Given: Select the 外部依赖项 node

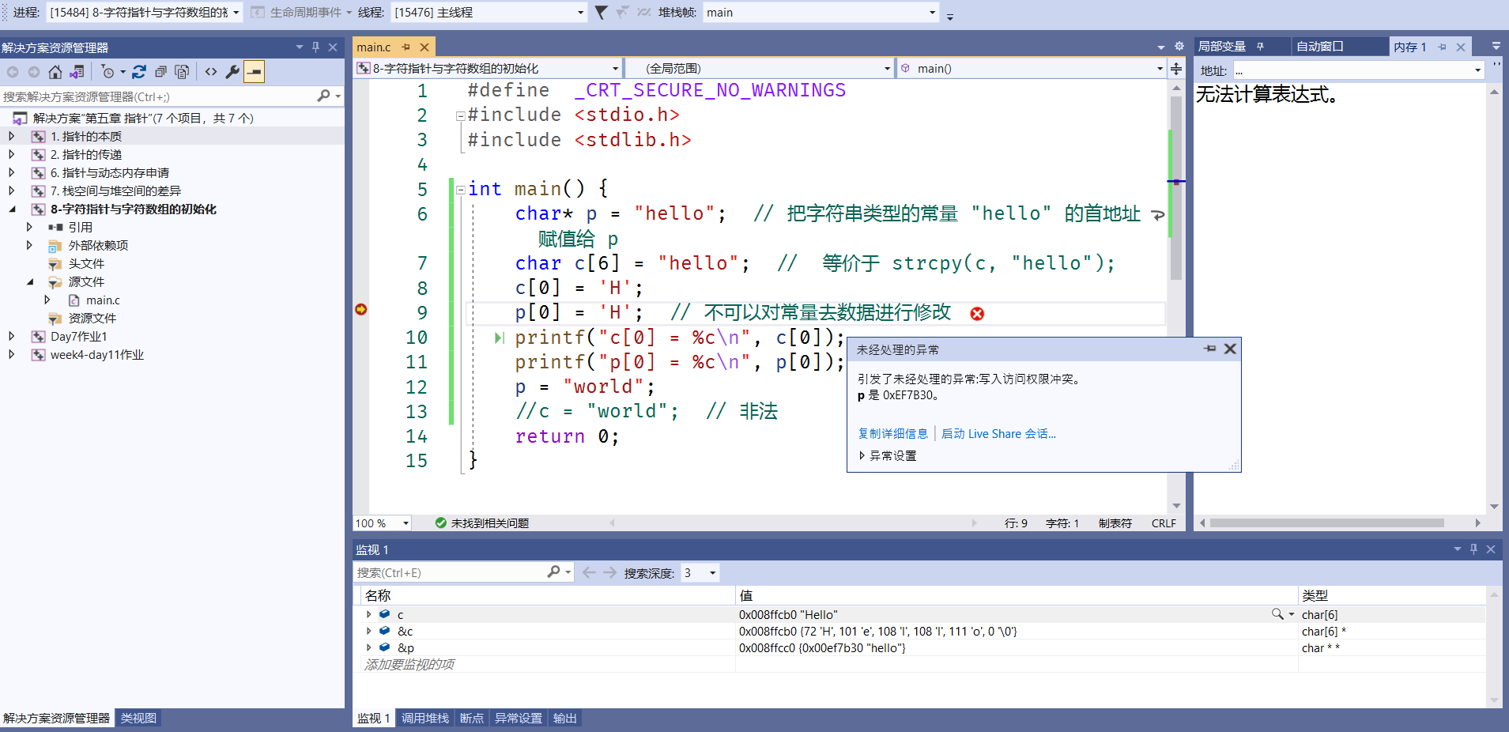Looking at the screenshot, I should tap(98, 245).
